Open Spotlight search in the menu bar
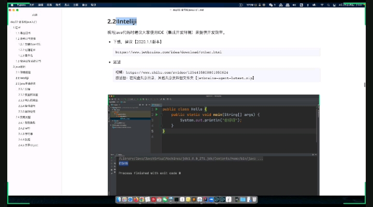The width and height of the screenshot is (373, 207). 328,5
